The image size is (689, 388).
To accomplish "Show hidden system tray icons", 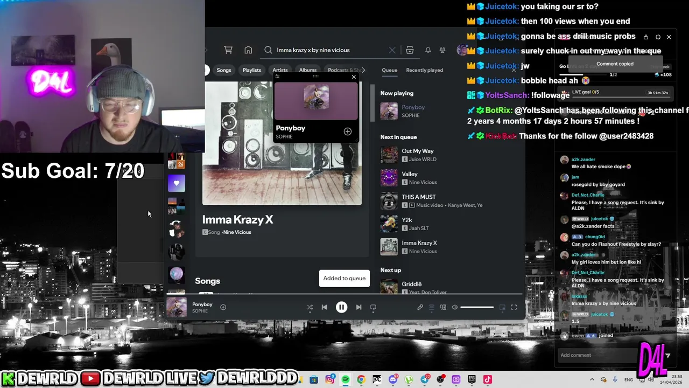I will (592, 379).
